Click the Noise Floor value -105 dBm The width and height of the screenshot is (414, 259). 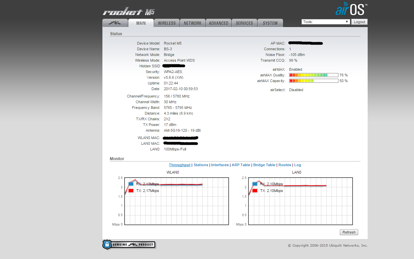(297, 55)
